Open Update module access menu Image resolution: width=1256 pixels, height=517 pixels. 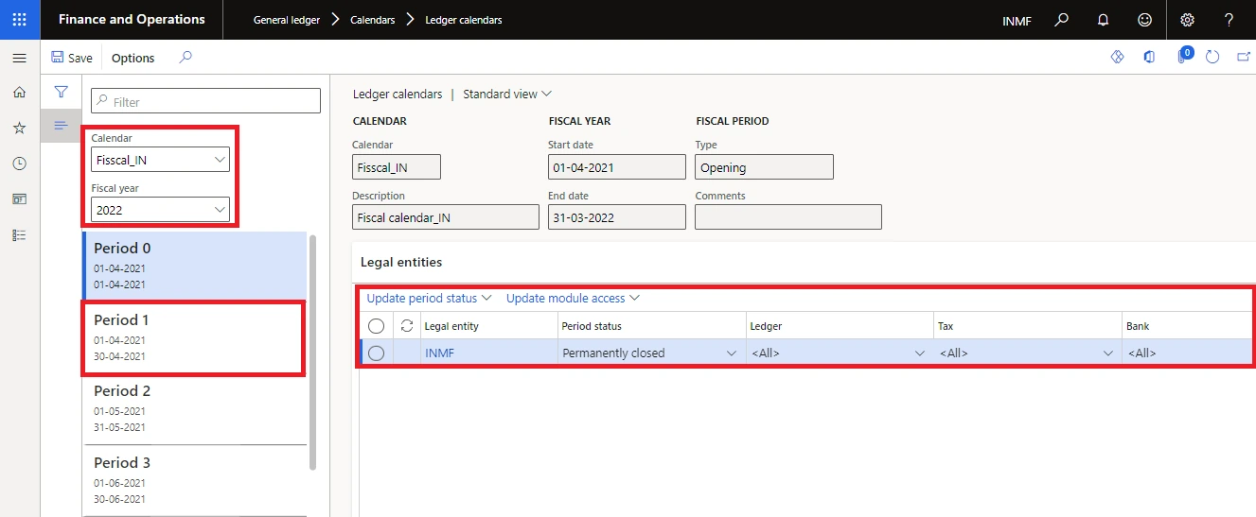point(574,298)
